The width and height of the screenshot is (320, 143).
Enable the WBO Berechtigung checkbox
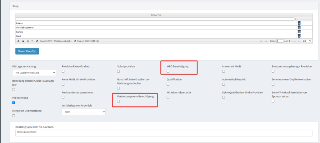pyautogui.click(x=168, y=71)
